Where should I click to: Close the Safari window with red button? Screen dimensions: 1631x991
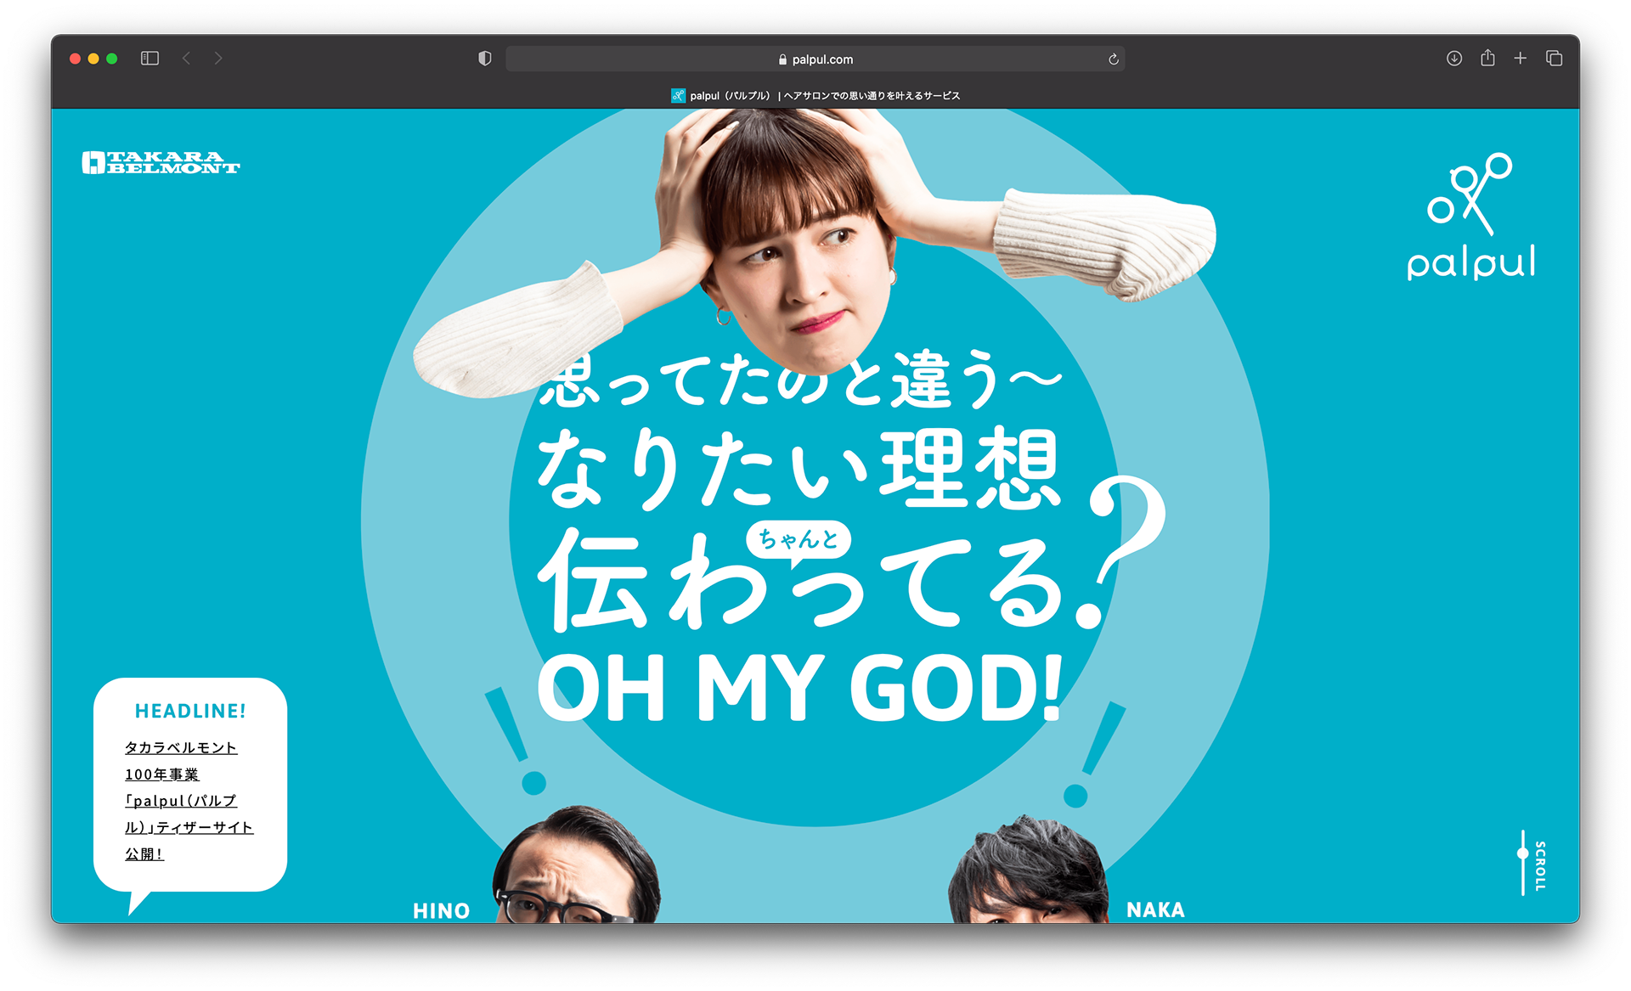pos(75,59)
